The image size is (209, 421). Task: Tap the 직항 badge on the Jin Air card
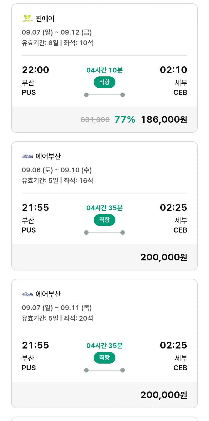tap(104, 82)
